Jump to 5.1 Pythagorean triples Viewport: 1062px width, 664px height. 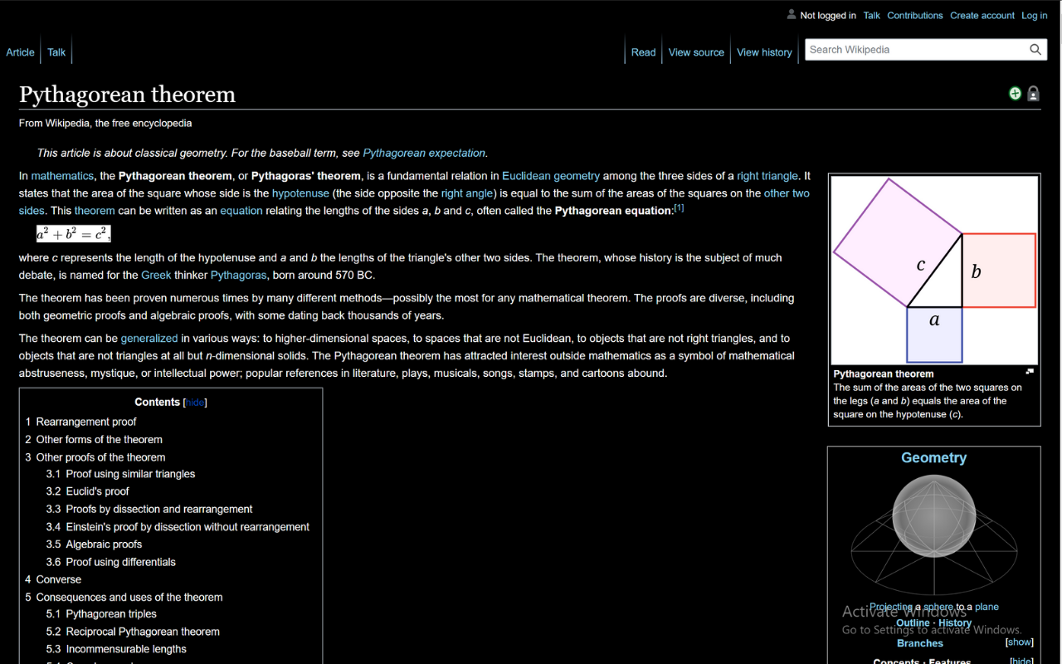tap(101, 614)
